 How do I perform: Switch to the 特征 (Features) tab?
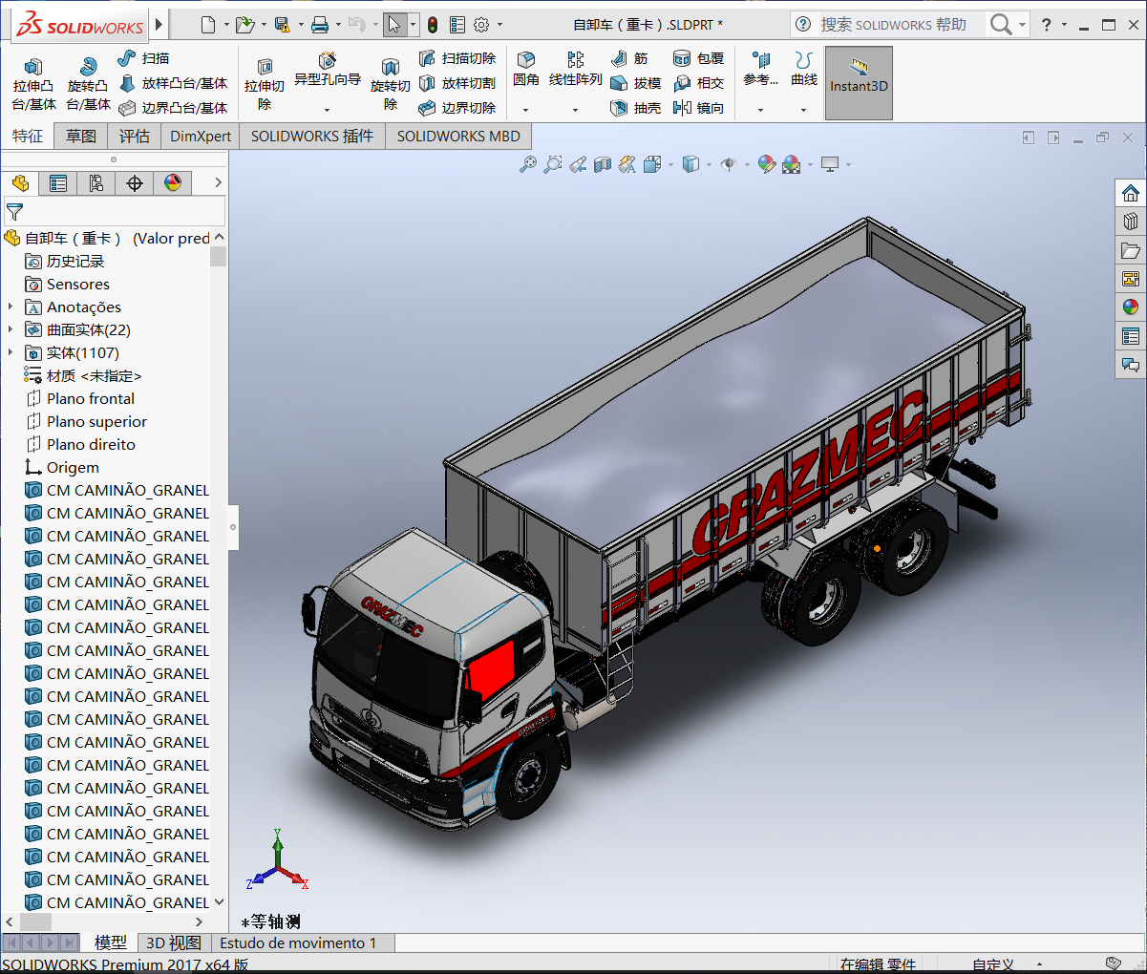[x=28, y=136]
